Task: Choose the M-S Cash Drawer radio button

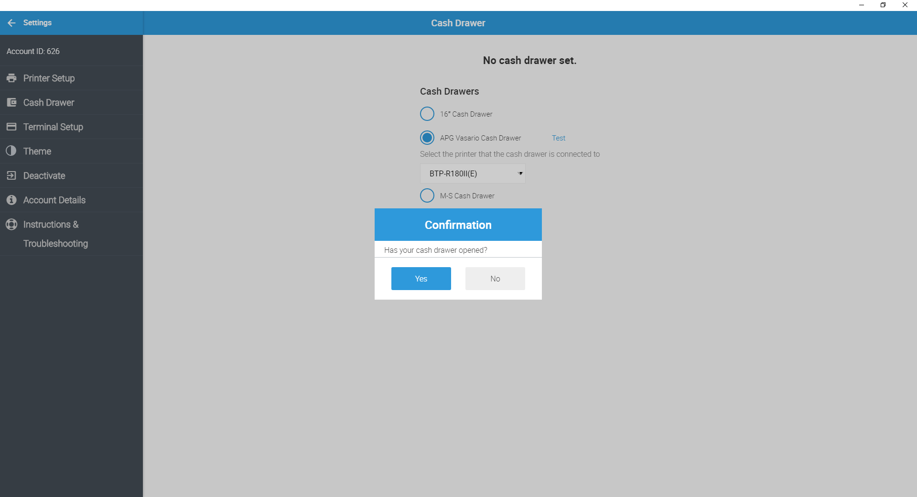Action: pyautogui.click(x=427, y=195)
